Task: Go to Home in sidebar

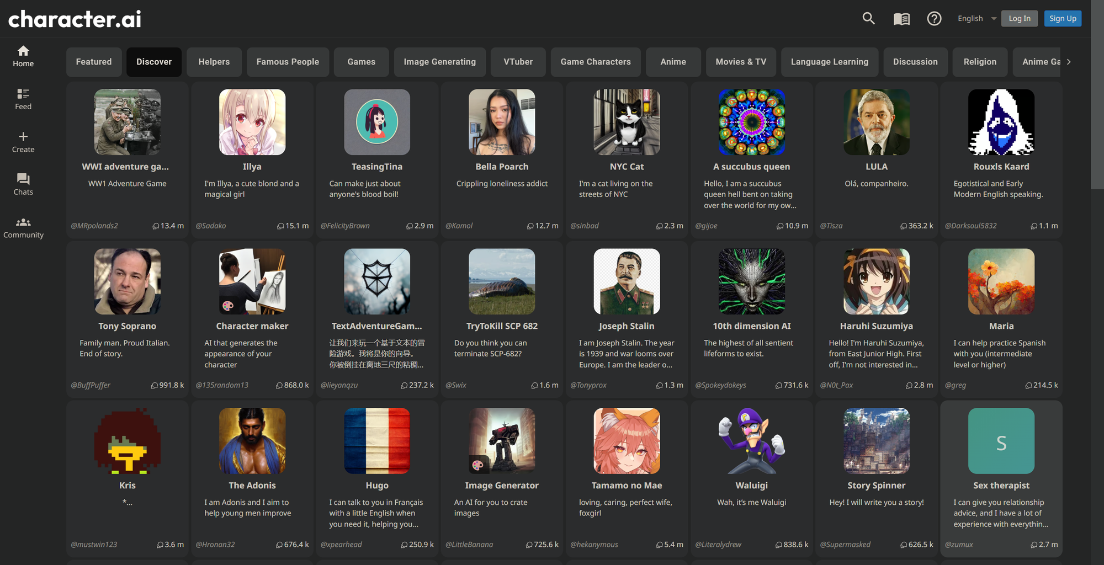Action: [x=23, y=56]
